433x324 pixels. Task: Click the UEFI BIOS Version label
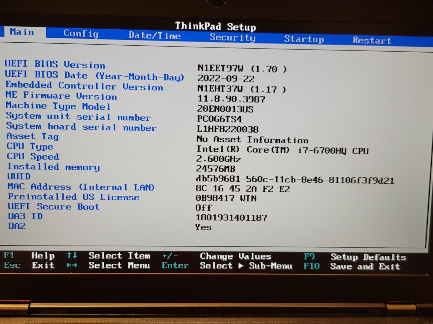coord(55,65)
